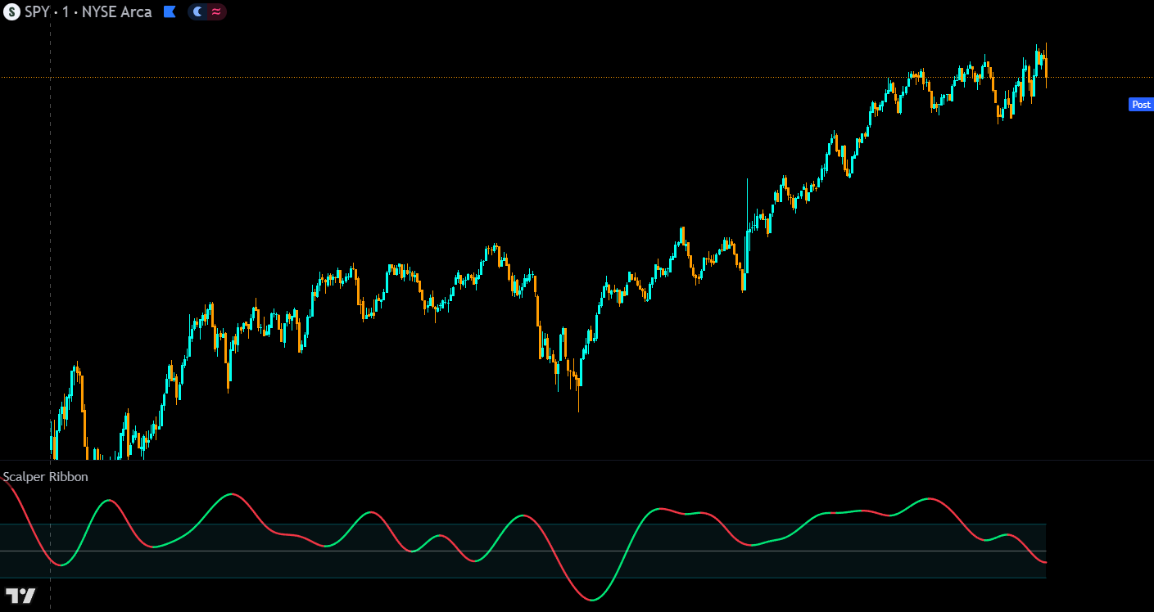
Task: Click the moon post-market session icon
Action: click(x=197, y=12)
